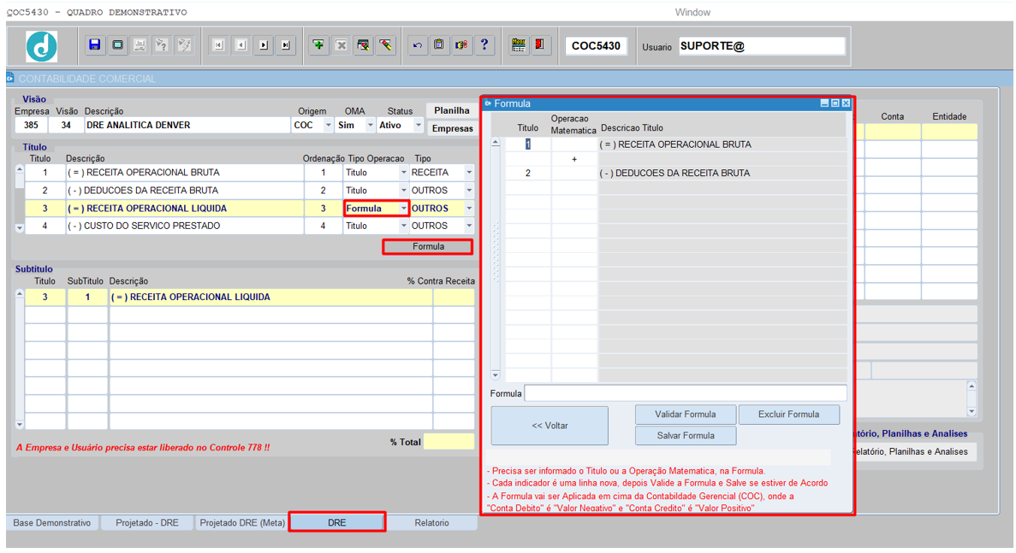Click the red door Exit icon
1016x553 pixels.
click(540, 44)
